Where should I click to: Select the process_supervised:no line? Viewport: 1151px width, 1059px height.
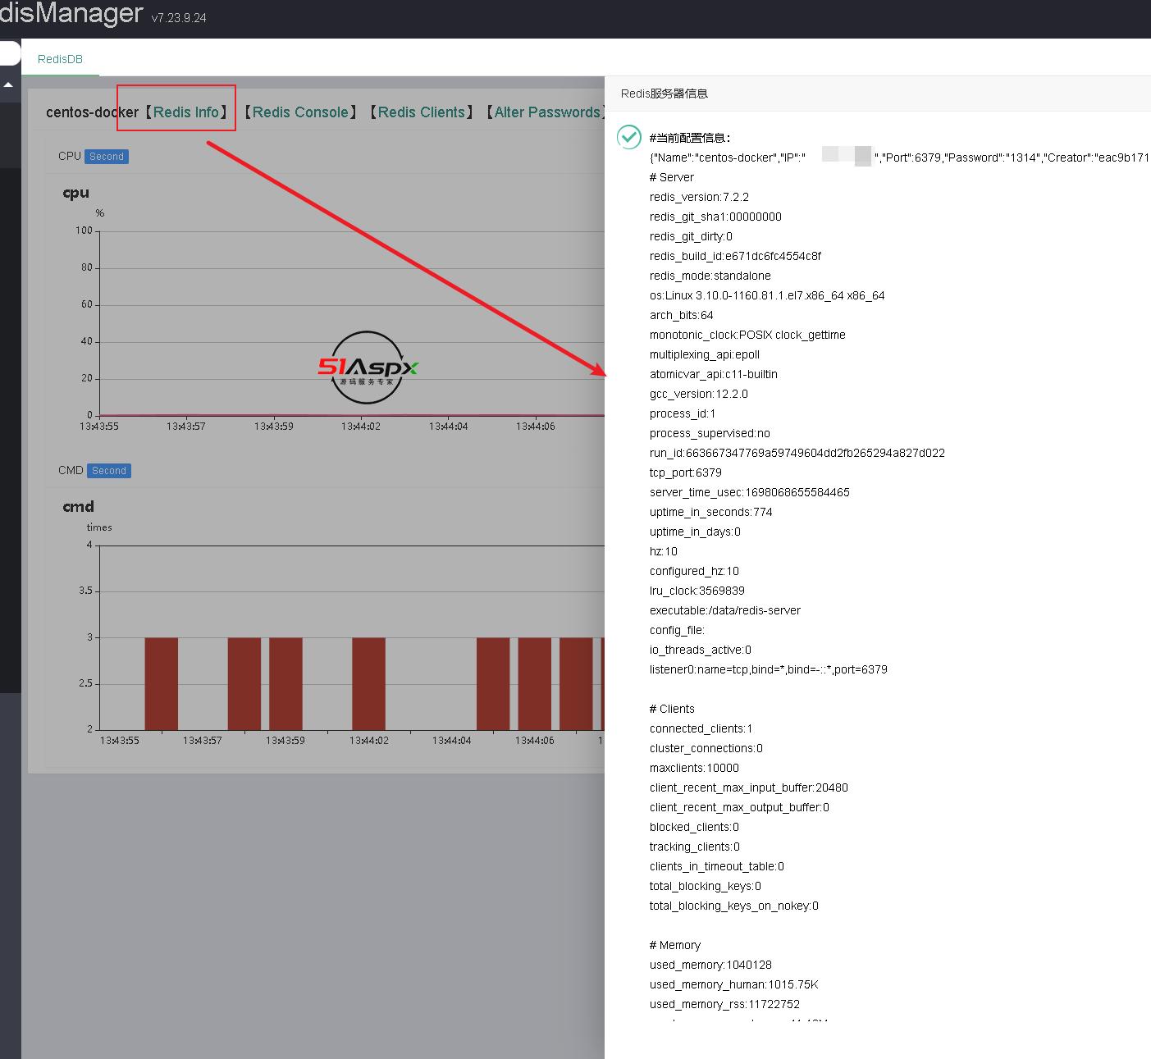pos(710,433)
